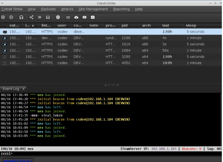Sort by the process column header
Image resolution: width=223 pixels, height=162 pixels.
click(111, 25)
